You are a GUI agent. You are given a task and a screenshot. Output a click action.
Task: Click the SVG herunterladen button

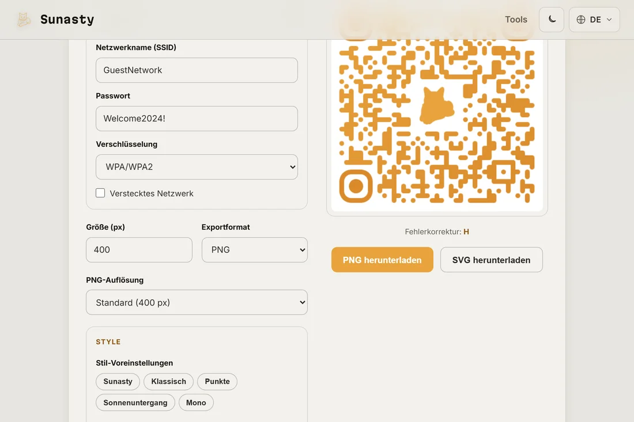pyautogui.click(x=491, y=260)
